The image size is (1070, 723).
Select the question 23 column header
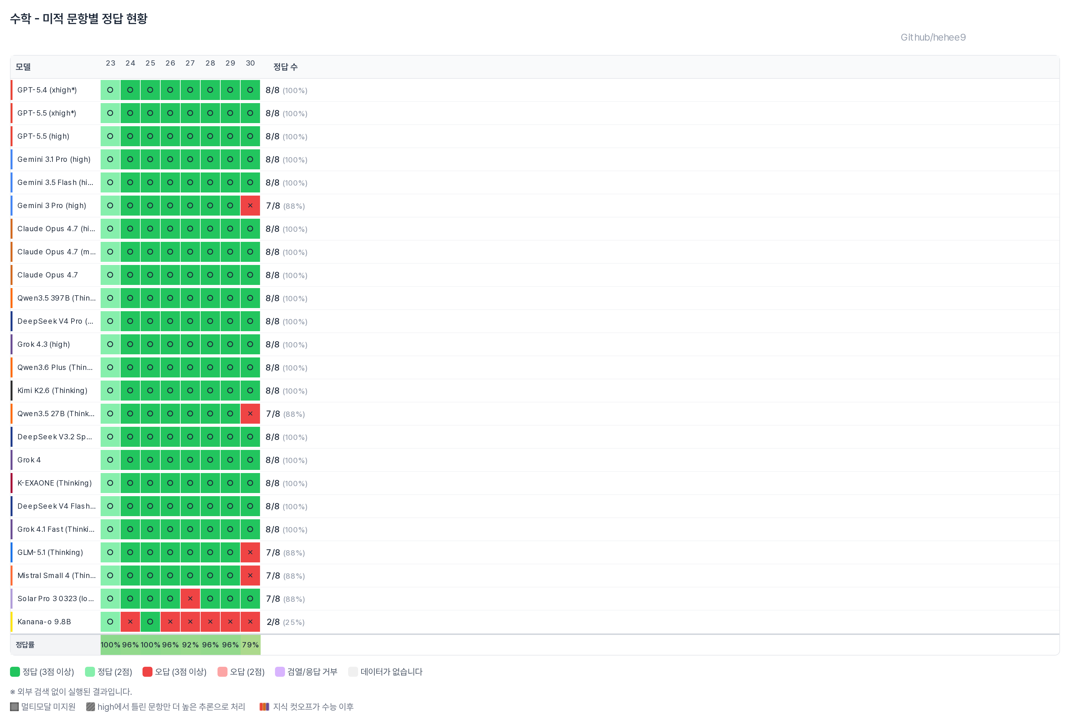pyautogui.click(x=111, y=63)
